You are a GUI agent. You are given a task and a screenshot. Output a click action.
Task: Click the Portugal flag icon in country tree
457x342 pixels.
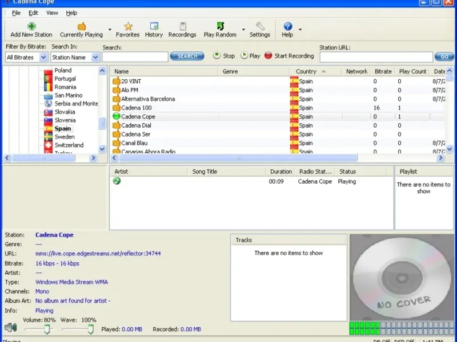point(48,79)
